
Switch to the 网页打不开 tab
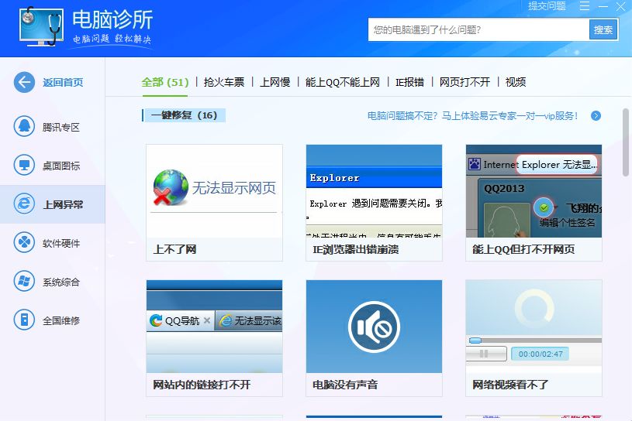(x=465, y=82)
